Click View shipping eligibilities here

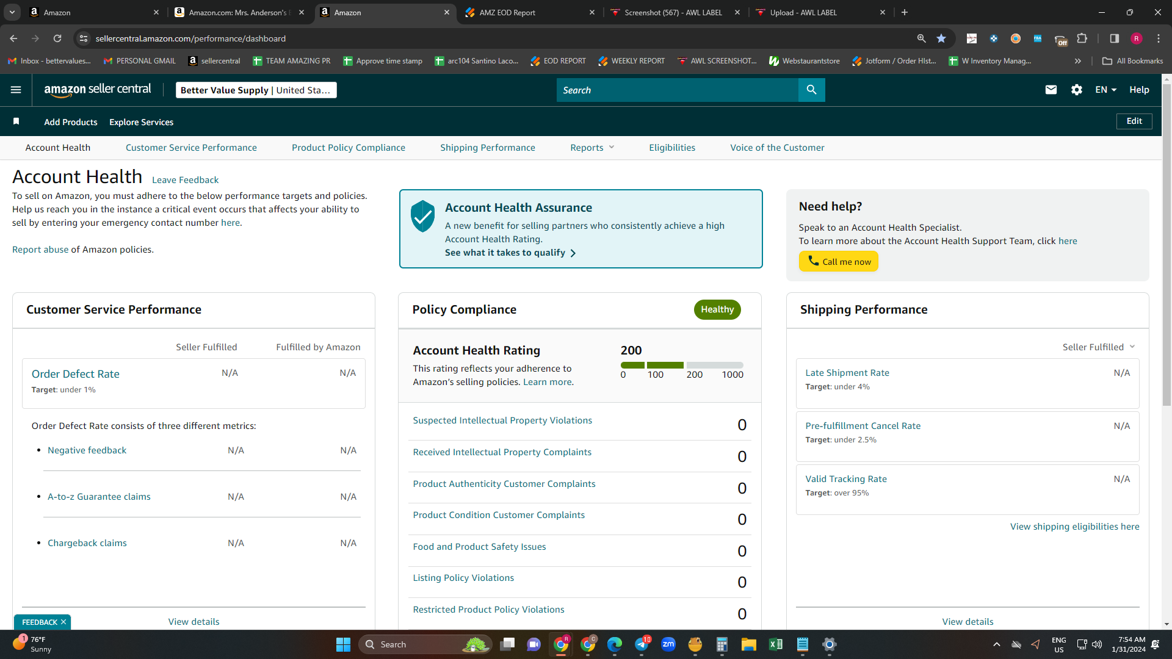tap(1074, 527)
